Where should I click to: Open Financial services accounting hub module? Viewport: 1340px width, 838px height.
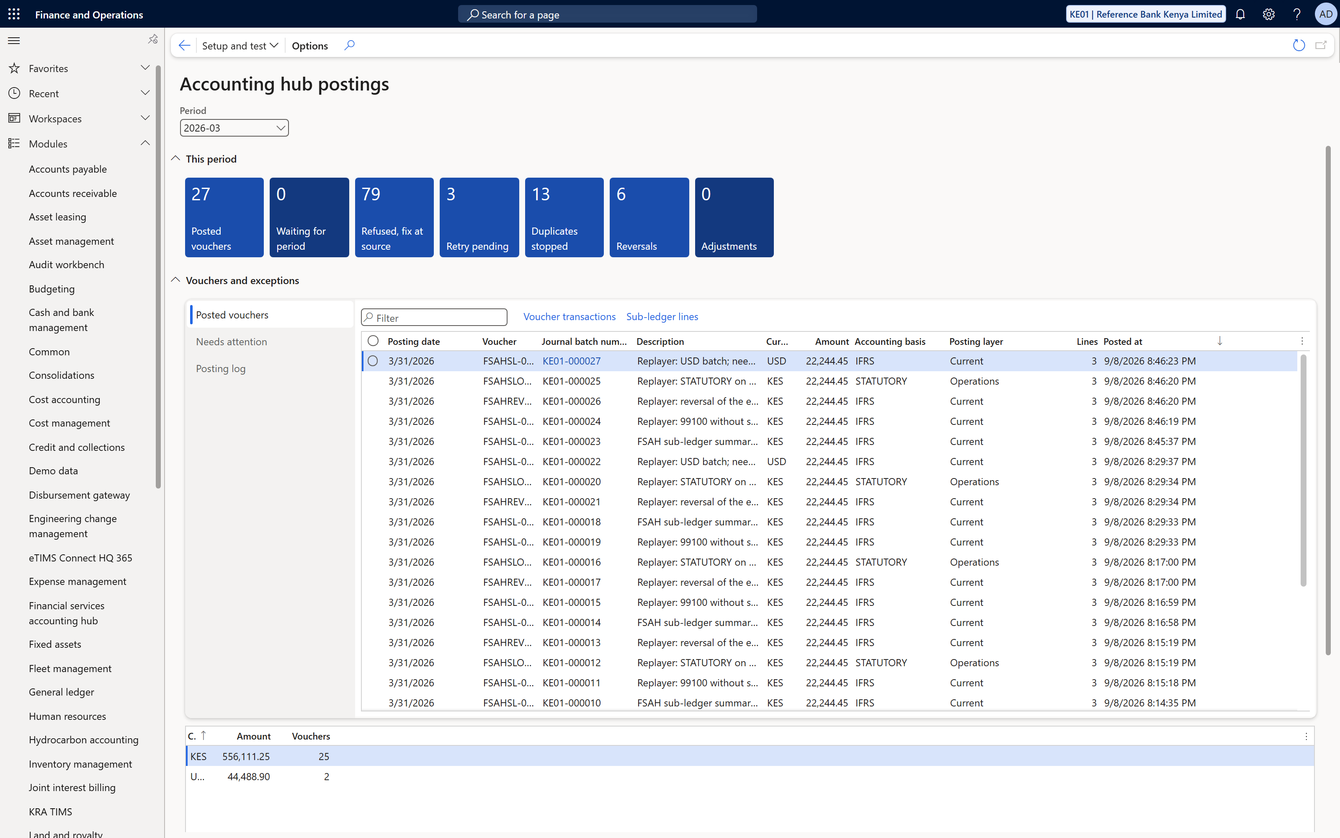click(67, 613)
